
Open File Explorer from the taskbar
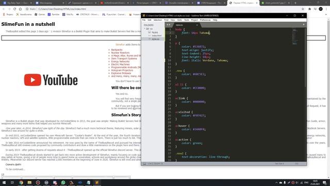(29, 182)
